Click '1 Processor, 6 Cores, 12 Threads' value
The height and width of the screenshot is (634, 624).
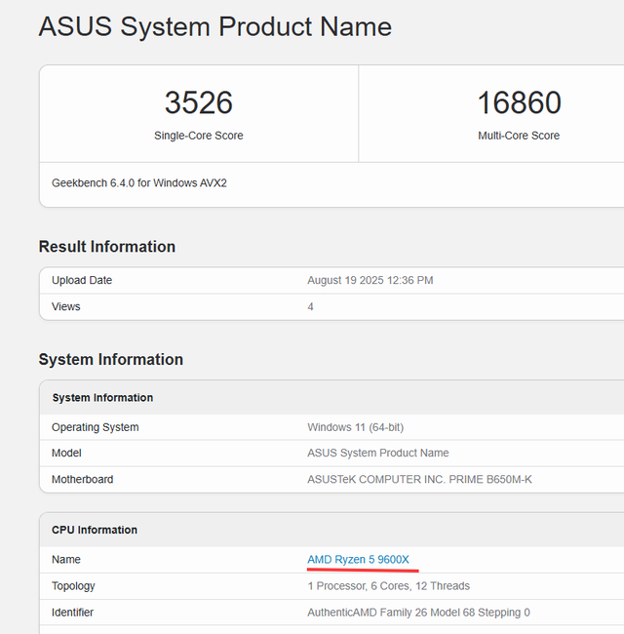(x=388, y=586)
